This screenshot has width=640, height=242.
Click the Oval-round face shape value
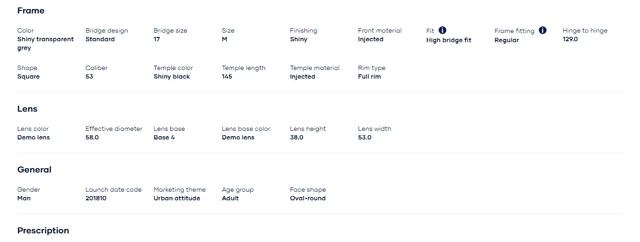pyautogui.click(x=308, y=198)
